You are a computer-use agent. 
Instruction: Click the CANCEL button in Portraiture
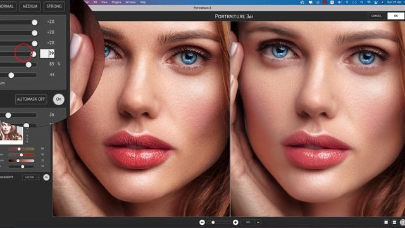(376, 16)
